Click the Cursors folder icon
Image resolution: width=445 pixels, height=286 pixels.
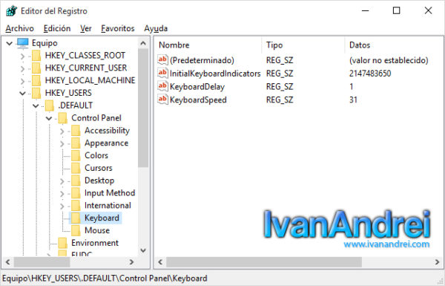(x=76, y=168)
